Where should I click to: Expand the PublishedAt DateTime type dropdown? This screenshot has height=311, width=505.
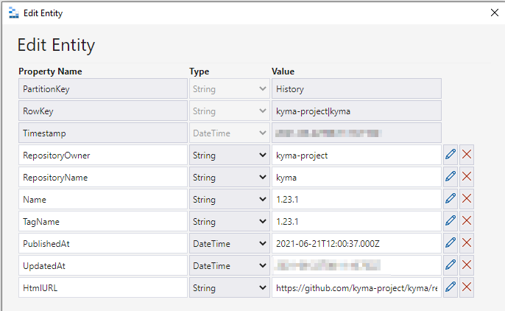(229, 244)
